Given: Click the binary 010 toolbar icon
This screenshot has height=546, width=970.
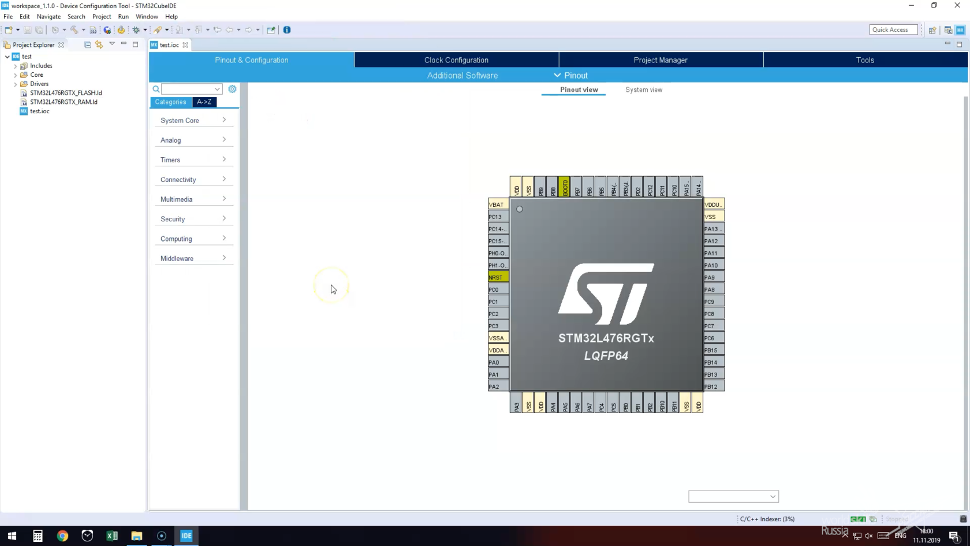Looking at the screenshot, I should click(x=93, y=29).
